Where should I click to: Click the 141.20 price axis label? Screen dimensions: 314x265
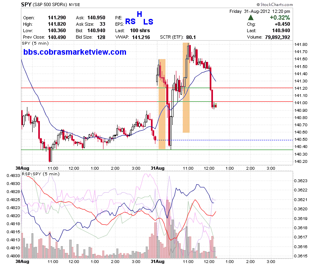coord(301,88)
